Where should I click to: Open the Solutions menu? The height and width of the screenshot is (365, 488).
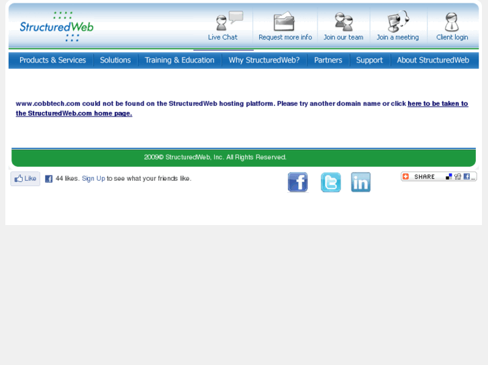(x=115, y=60)
